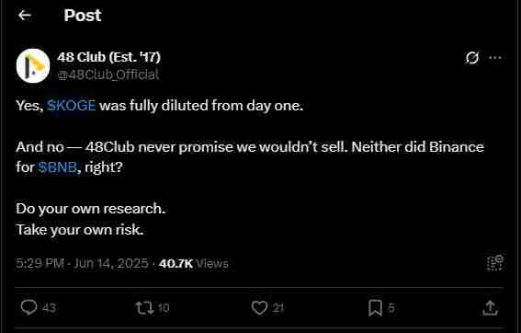Click the reply count 43
The image size is (521, 333).
click(x=49, y=308)
